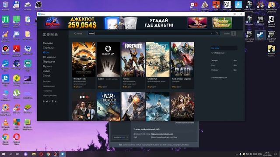Open the Музыка section in Zona sidebar
280x157 pixels.
point(48,66)
